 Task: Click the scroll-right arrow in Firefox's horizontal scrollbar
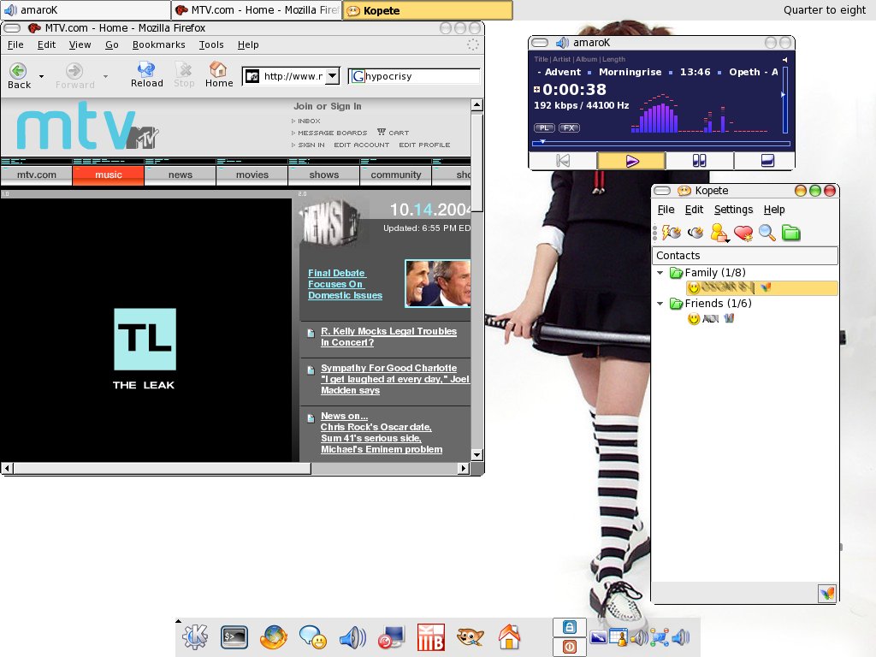[463, 468]
